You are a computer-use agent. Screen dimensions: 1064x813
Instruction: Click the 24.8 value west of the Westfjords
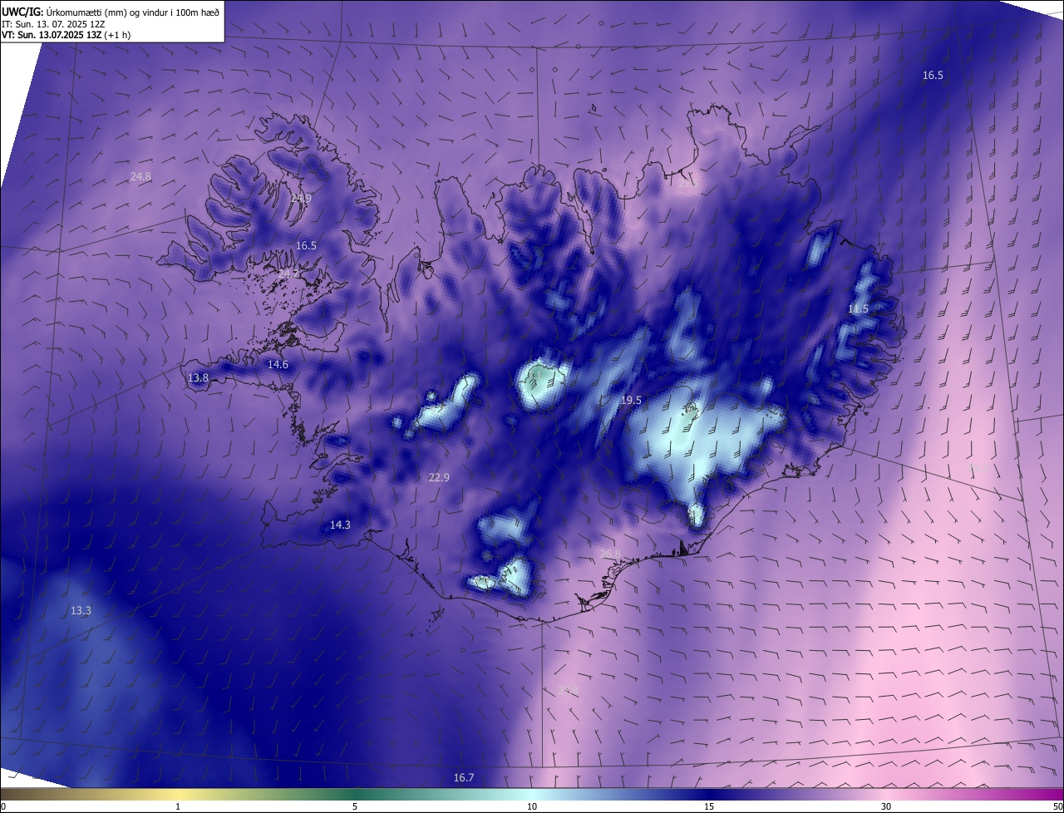pyautogui.click(x=141, y=176)
